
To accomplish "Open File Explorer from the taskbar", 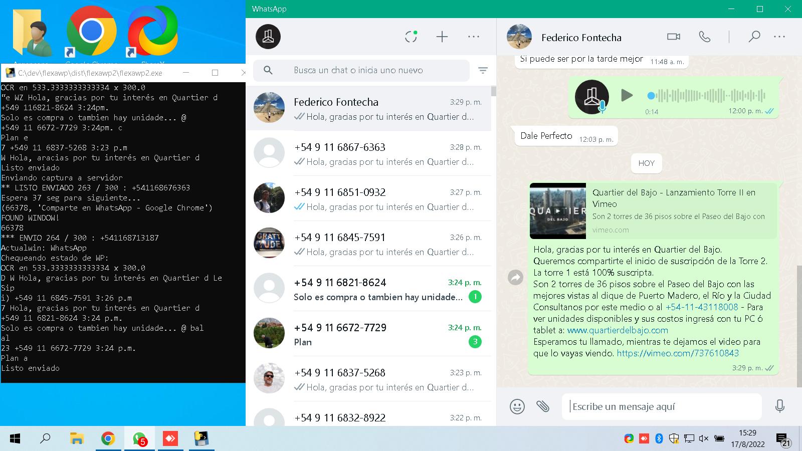I will click(x=76, y=439).
